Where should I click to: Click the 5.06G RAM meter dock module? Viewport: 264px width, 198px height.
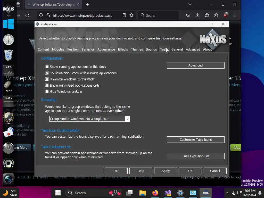coord(9,102)
